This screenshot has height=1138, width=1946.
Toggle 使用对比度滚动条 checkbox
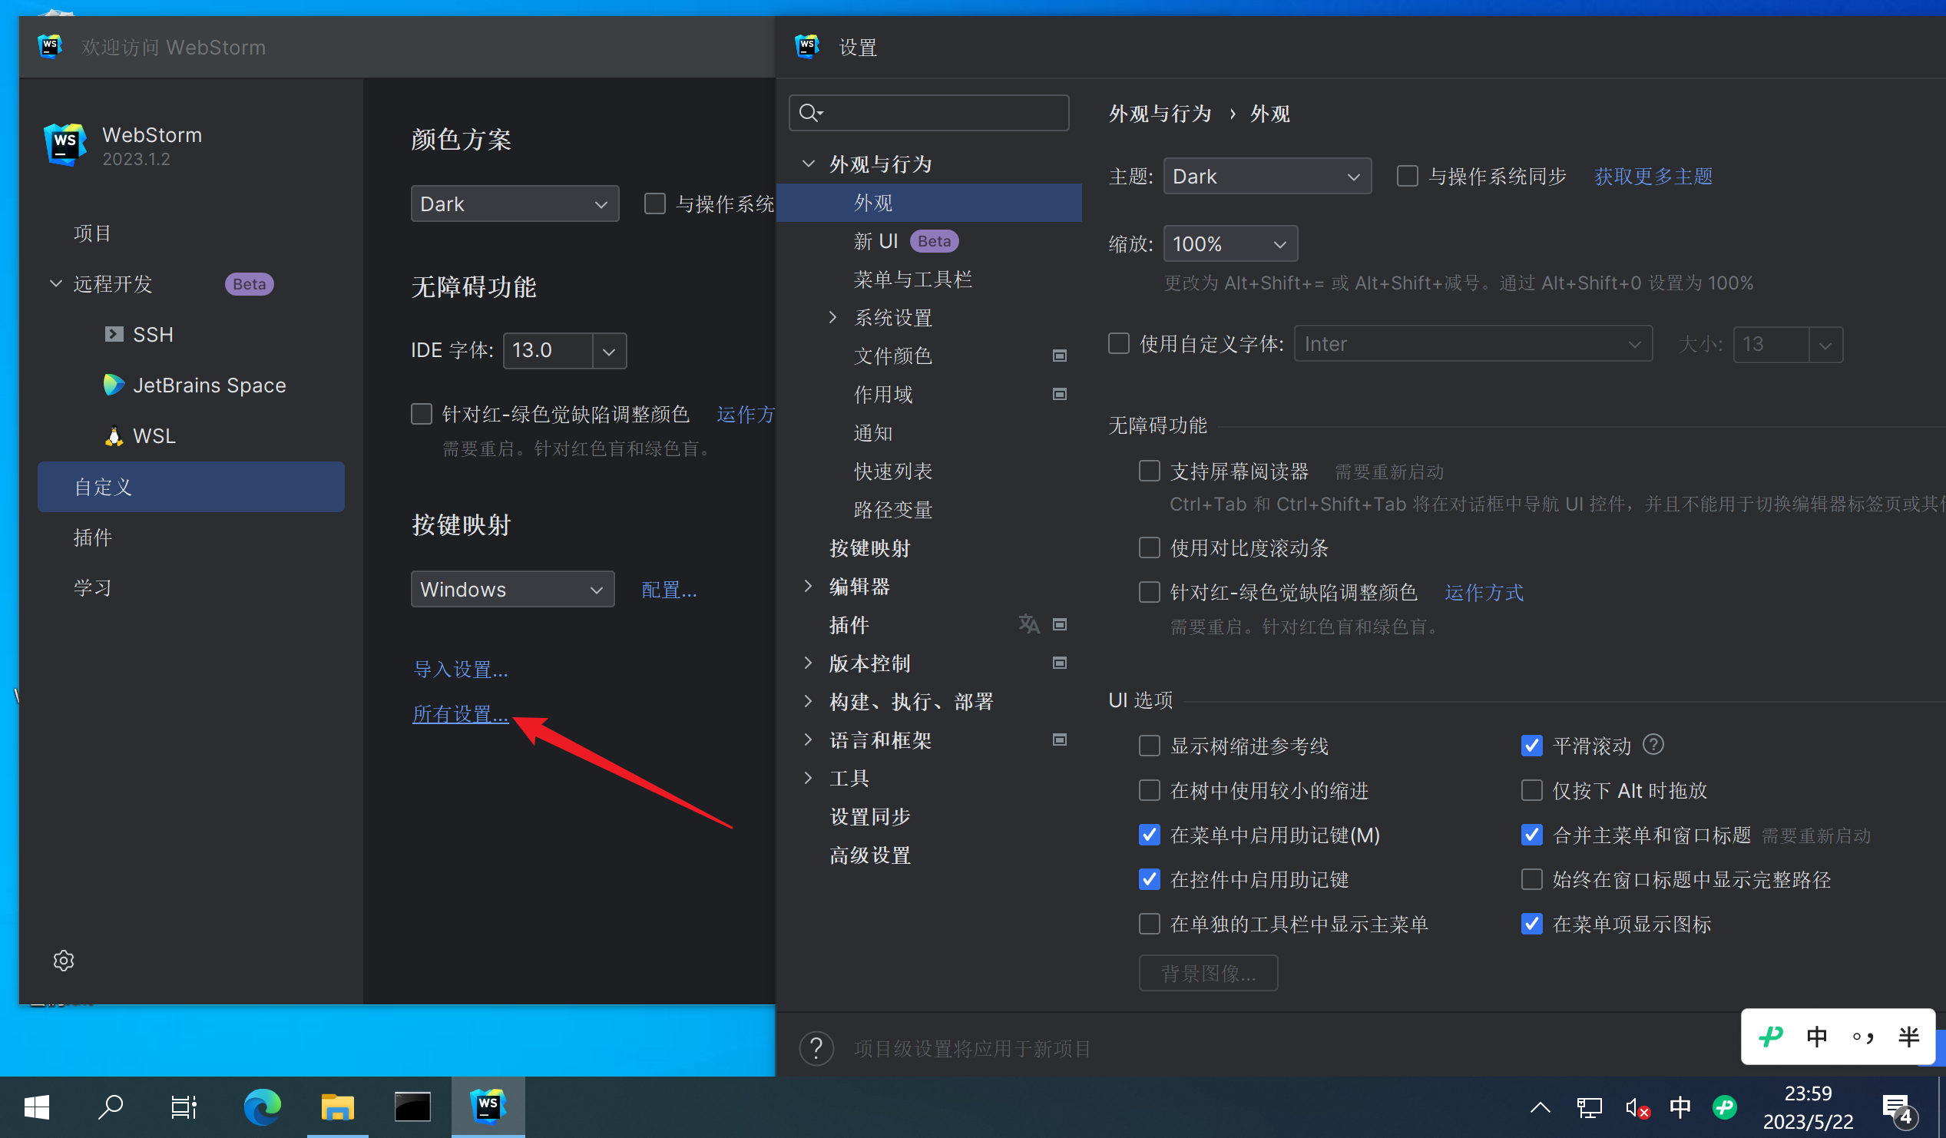click(x=1149, y=547)
